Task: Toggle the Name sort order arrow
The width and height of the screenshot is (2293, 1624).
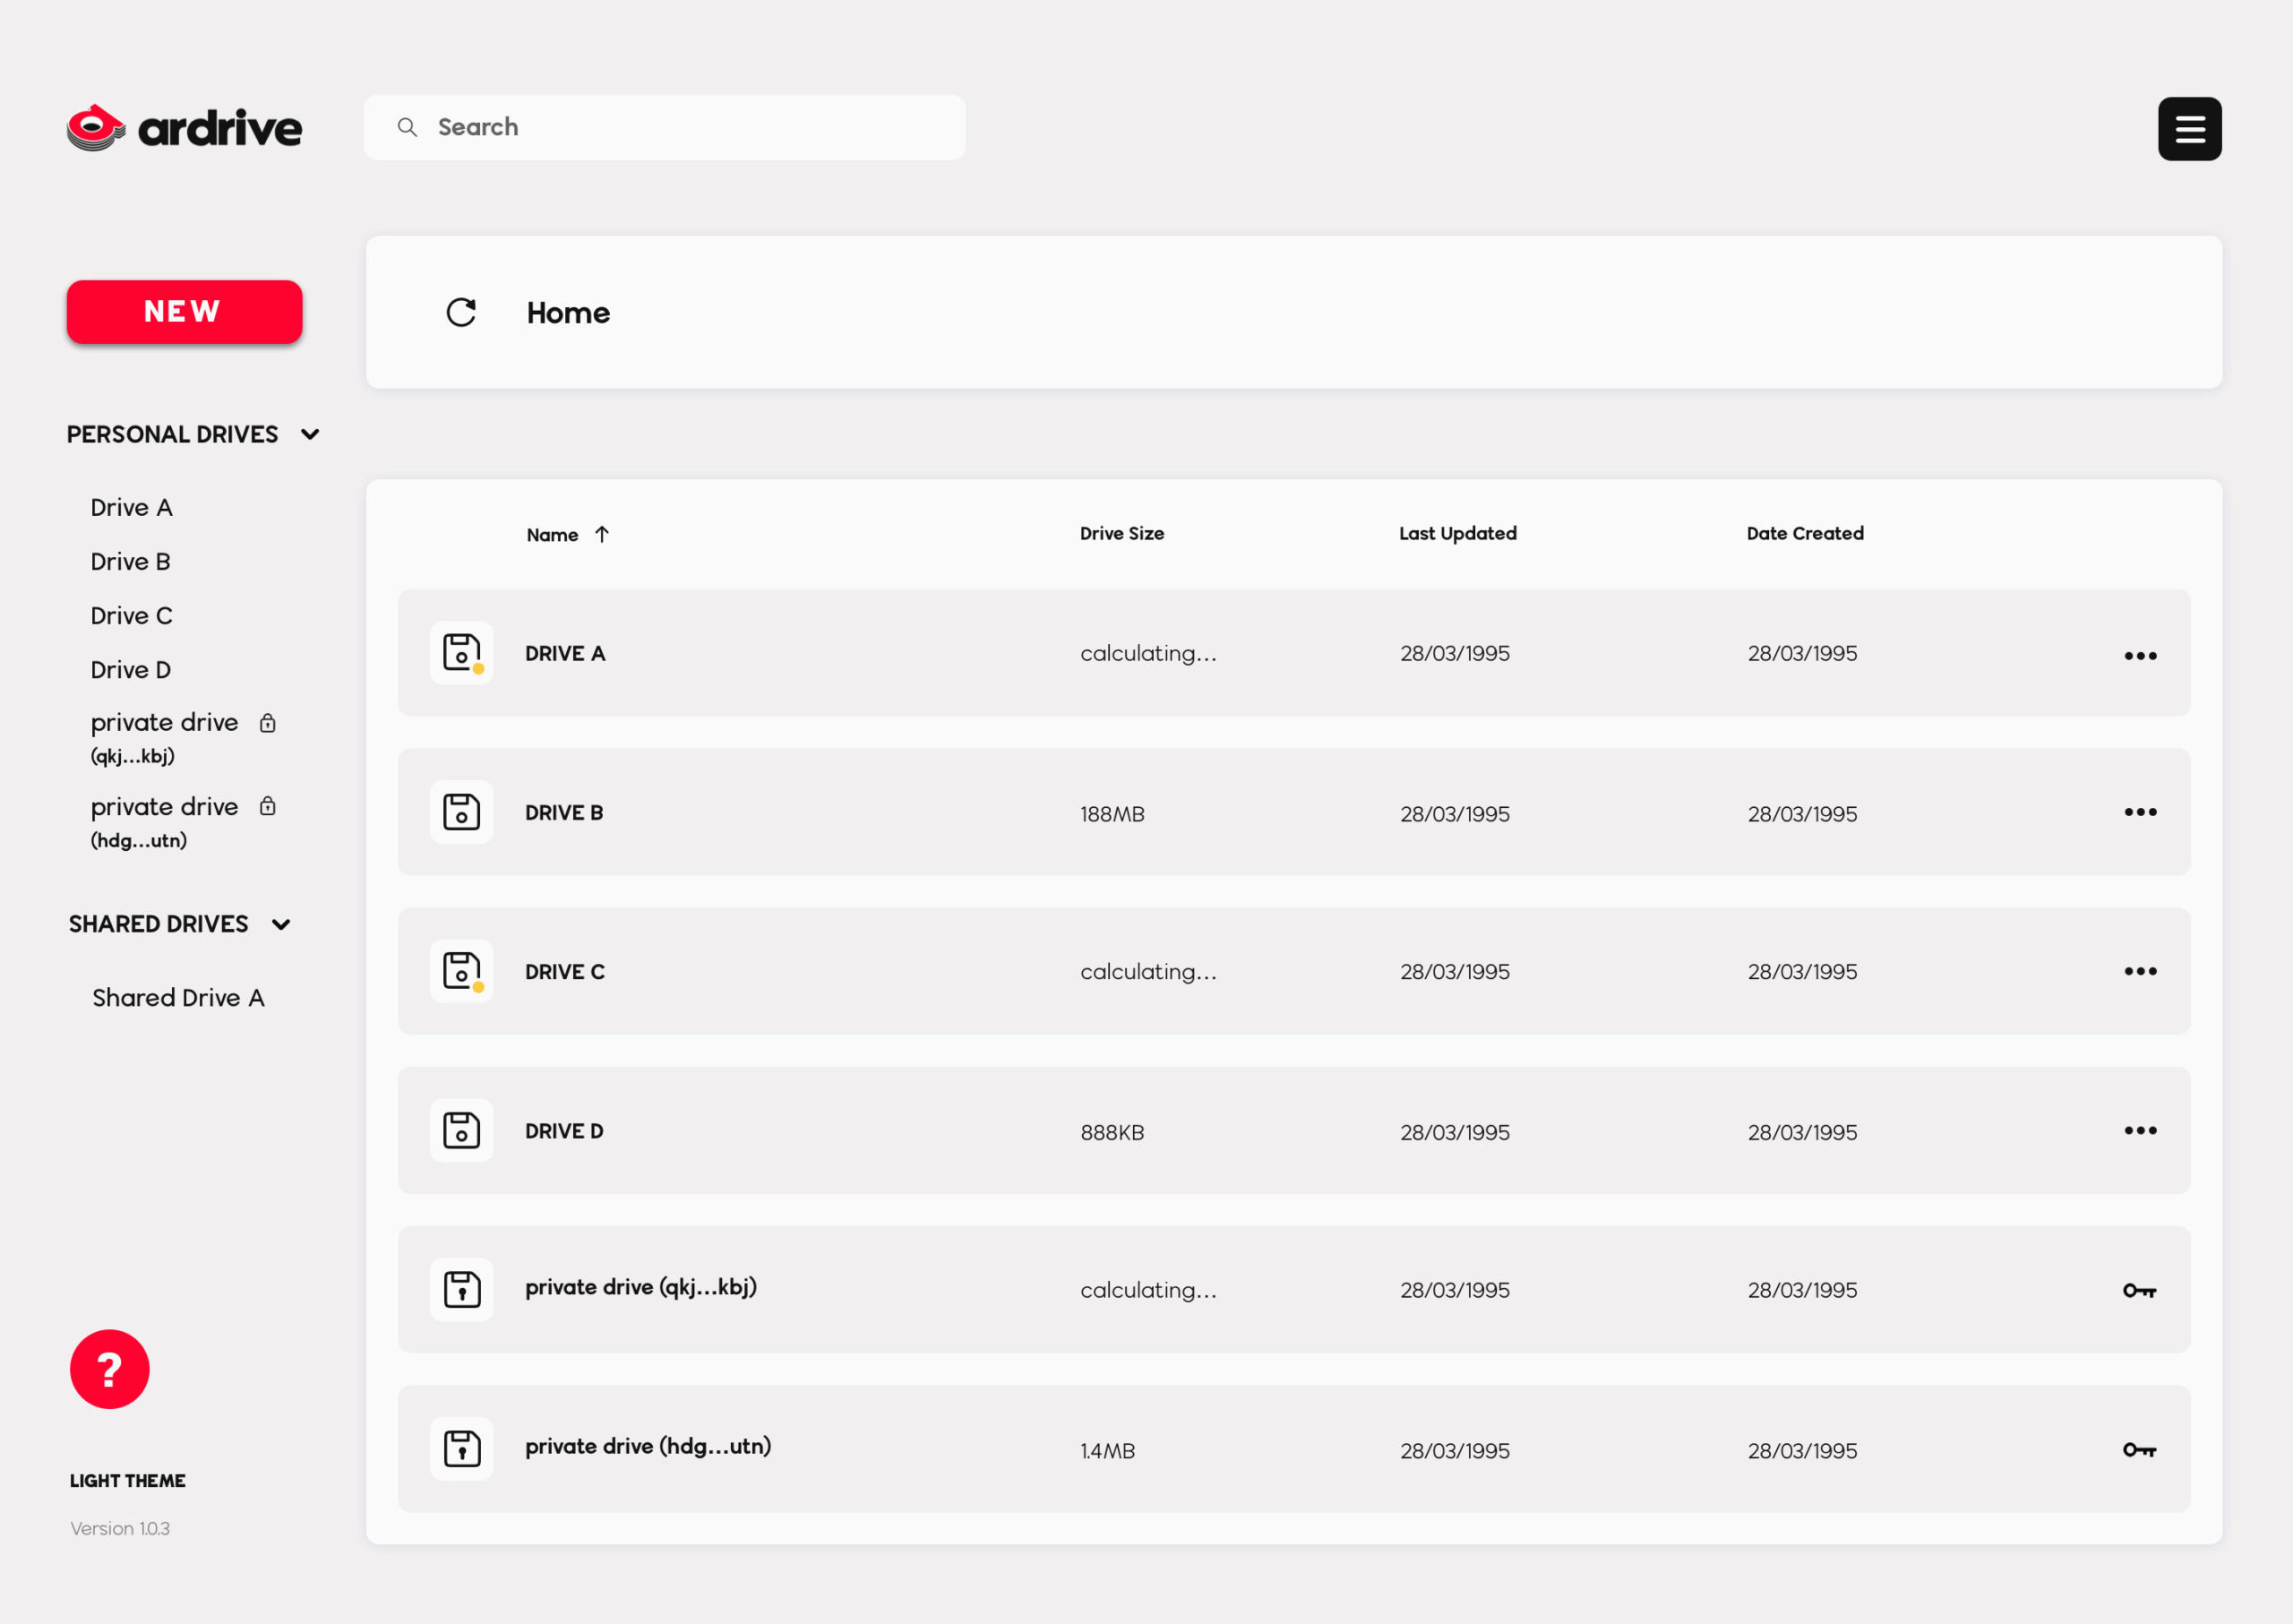Action: click(604, 534)
